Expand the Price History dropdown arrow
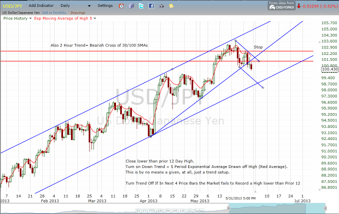 (x=30, y=18)
